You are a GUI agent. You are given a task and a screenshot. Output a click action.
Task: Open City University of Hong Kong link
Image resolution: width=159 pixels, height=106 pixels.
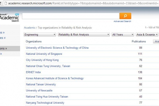(x=42, y=60)
